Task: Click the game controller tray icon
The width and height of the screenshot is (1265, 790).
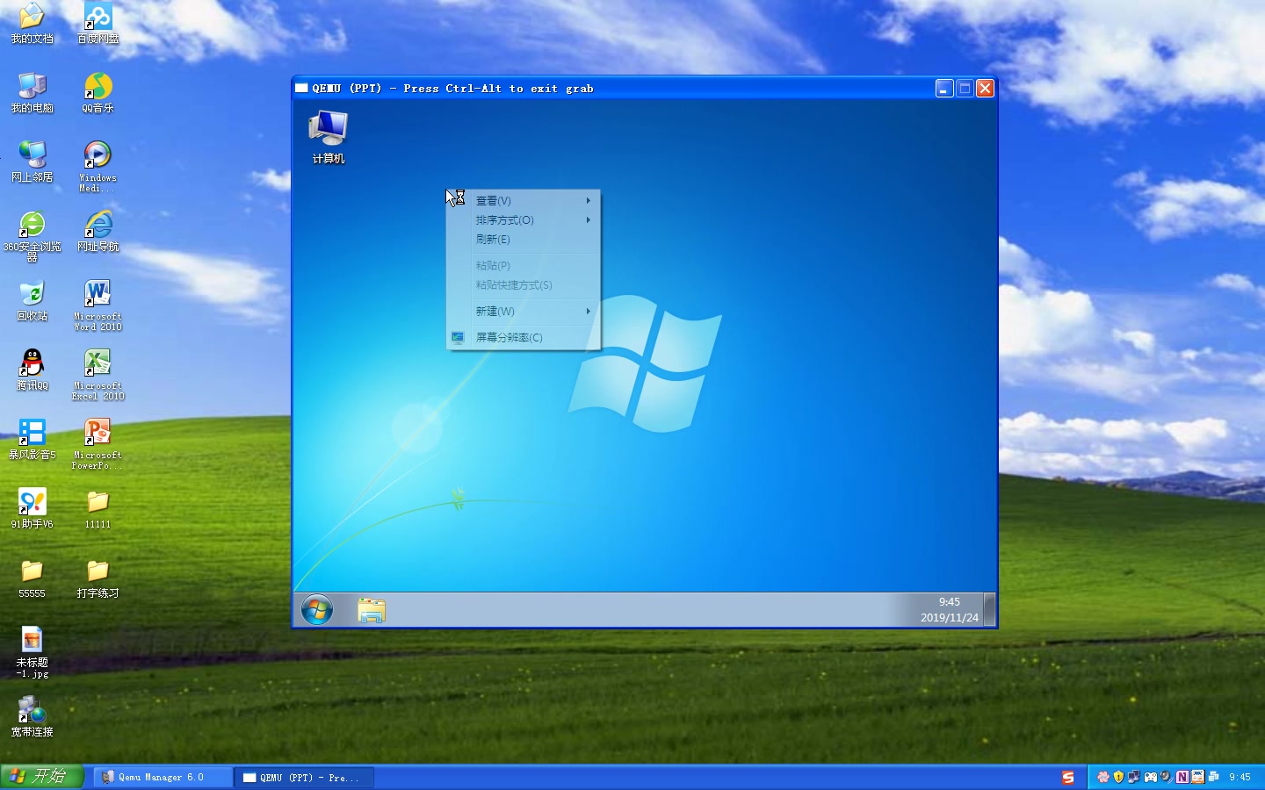Action: coord(1150,777)
